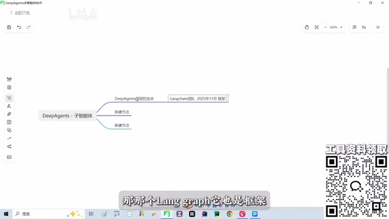Screen dimensions: 389x219
Task: Select the straight line tool
Action: click(9, 138)
